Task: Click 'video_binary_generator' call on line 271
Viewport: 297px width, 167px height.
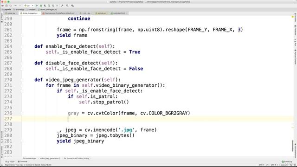Action: tap(126, 85)
